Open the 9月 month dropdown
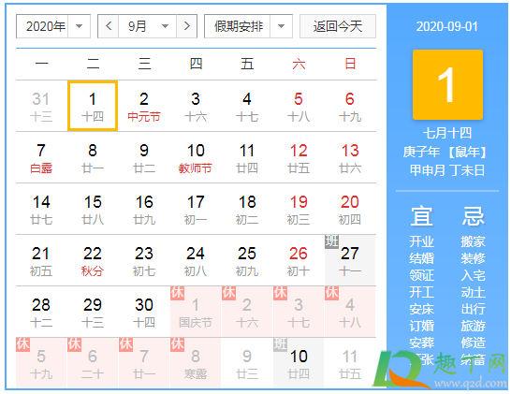 click(x=148, y=26)
